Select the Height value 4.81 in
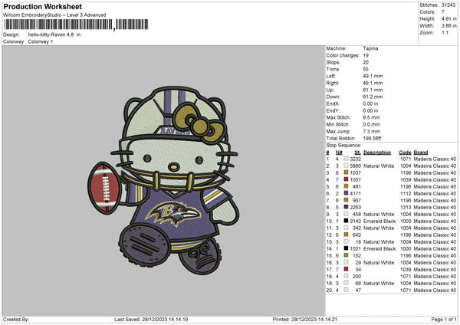 click(449, 18)
